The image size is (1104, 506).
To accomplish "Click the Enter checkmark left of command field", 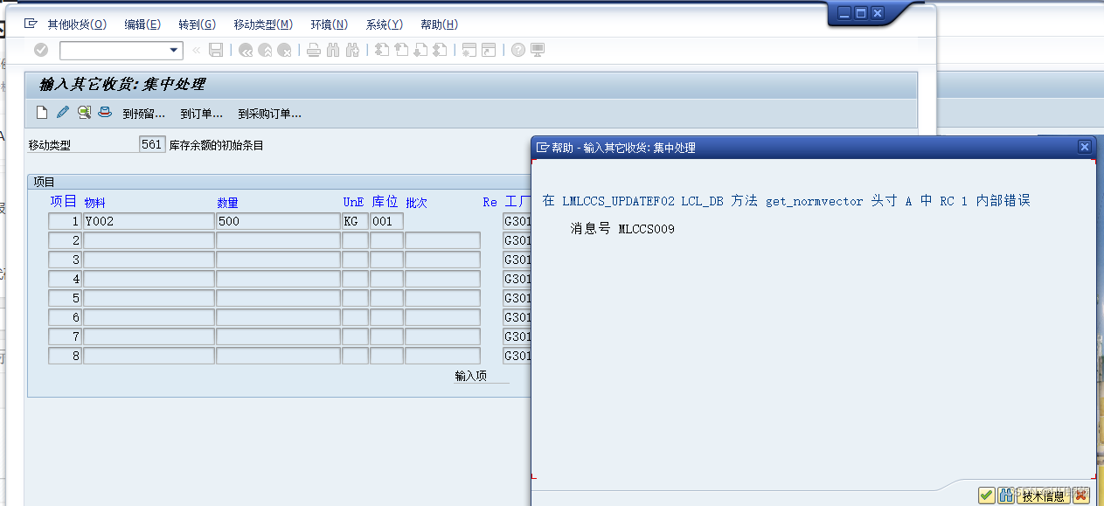I will point(41,51).
